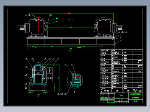Select the left motor in the front view

pyautogui.click(x=21, y=28)
